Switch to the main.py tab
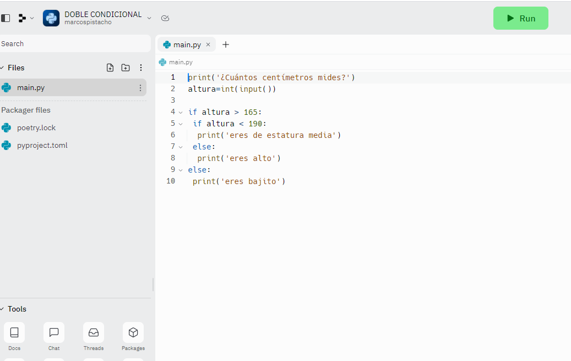The width and height of the screenshot is (571, 361). click(186, 45)
